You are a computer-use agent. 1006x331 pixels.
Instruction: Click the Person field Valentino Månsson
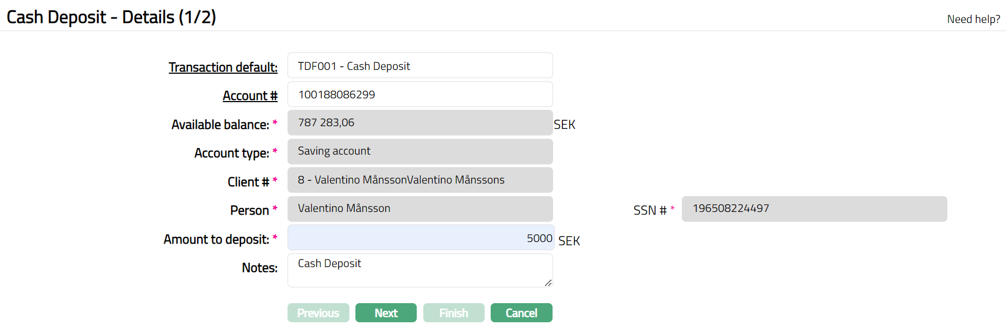tap(419, 209)
